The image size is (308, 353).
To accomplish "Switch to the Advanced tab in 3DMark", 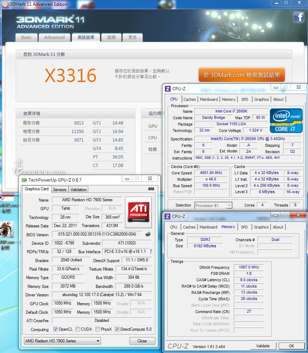I will tap(54, 37).
